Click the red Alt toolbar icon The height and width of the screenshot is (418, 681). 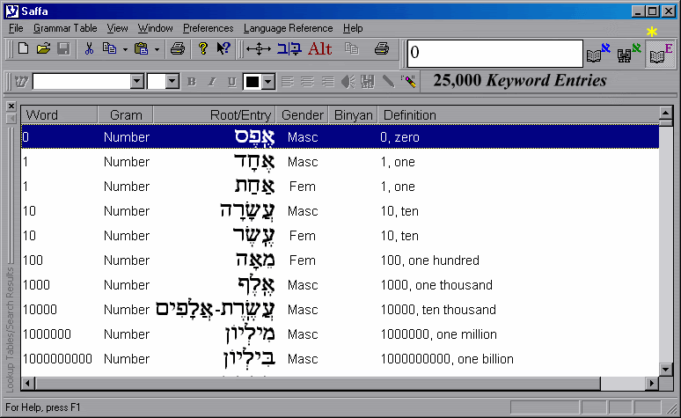point(320,48)
